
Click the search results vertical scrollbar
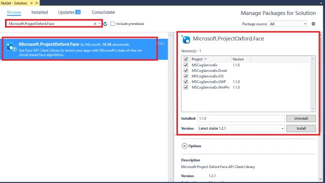(x=170, y=107)
